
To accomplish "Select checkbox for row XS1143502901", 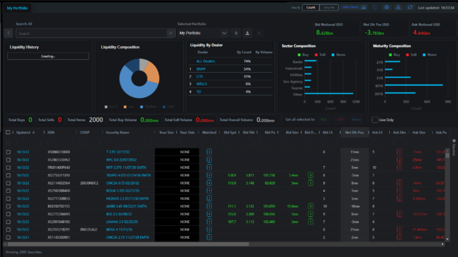I will coord(8,237).
